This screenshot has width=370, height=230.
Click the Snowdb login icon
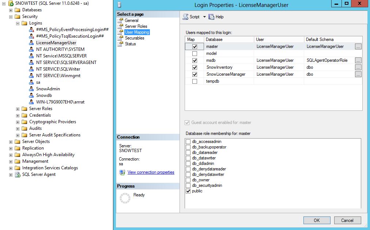click(31, 95)
